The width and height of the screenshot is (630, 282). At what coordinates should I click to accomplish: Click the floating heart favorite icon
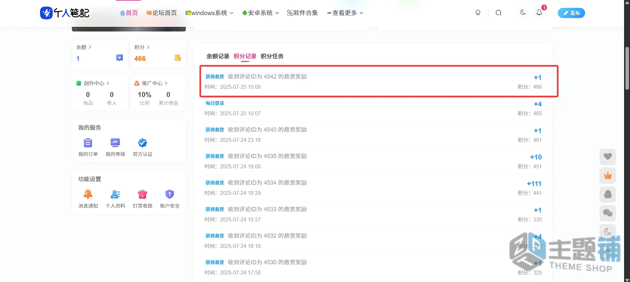pyautogui.click(x=608, y=157)
